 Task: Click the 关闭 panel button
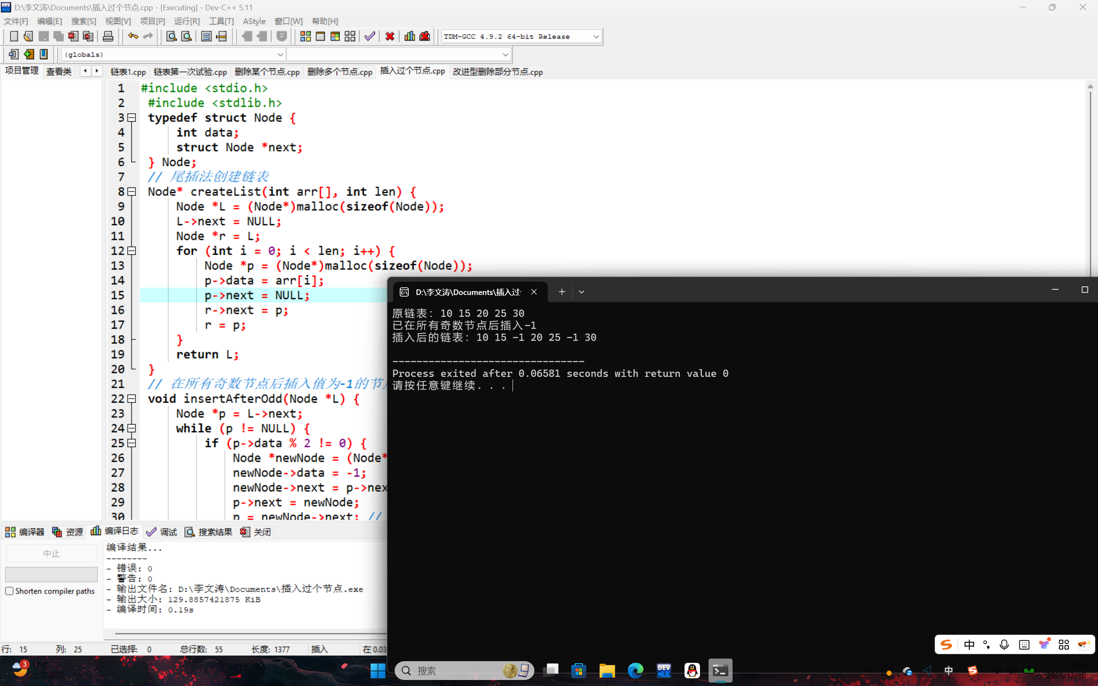pos(256,532)
